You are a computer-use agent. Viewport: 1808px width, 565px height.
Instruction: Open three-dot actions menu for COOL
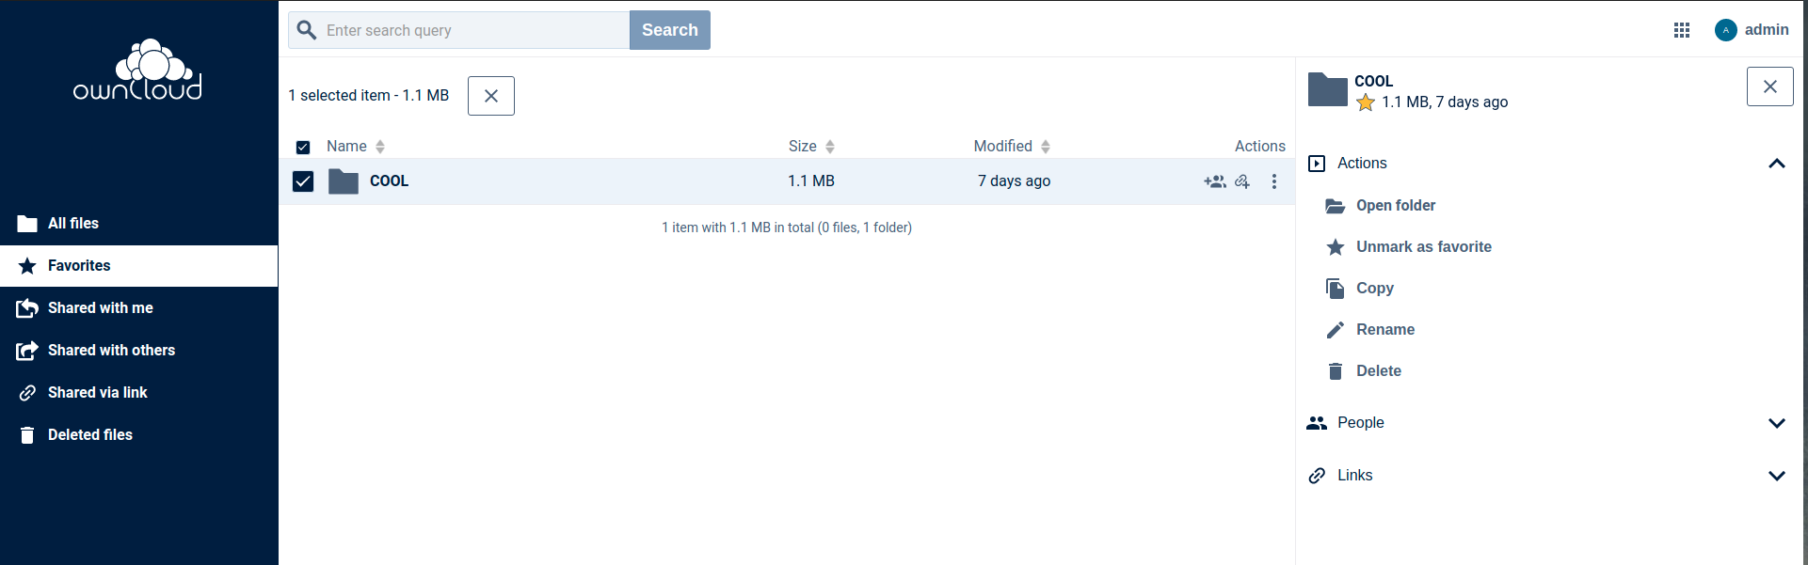(1274, 181)
